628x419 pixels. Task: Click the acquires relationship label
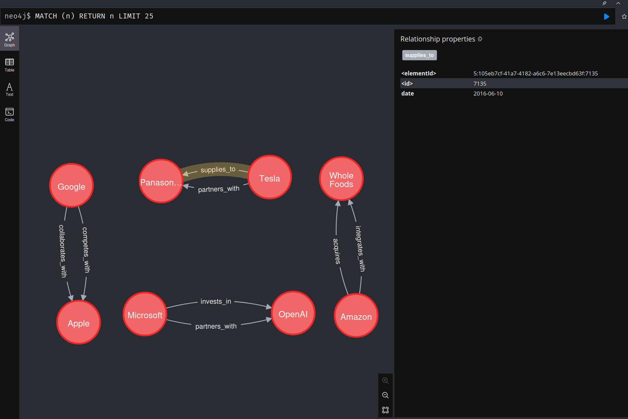[x=337, y=251]
